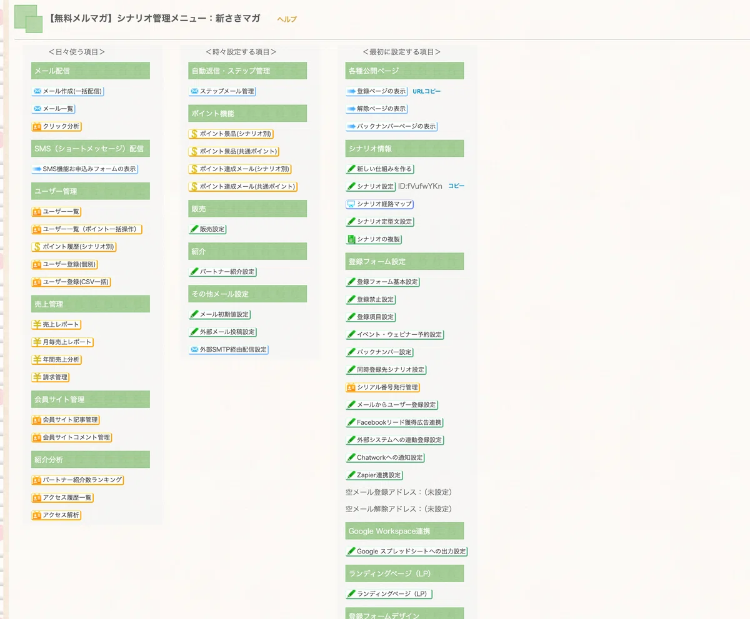Click the yen icon beside 請求管理

click(x=37, y=377)
